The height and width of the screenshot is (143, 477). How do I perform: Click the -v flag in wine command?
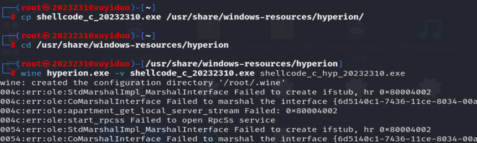click(120, 74)
